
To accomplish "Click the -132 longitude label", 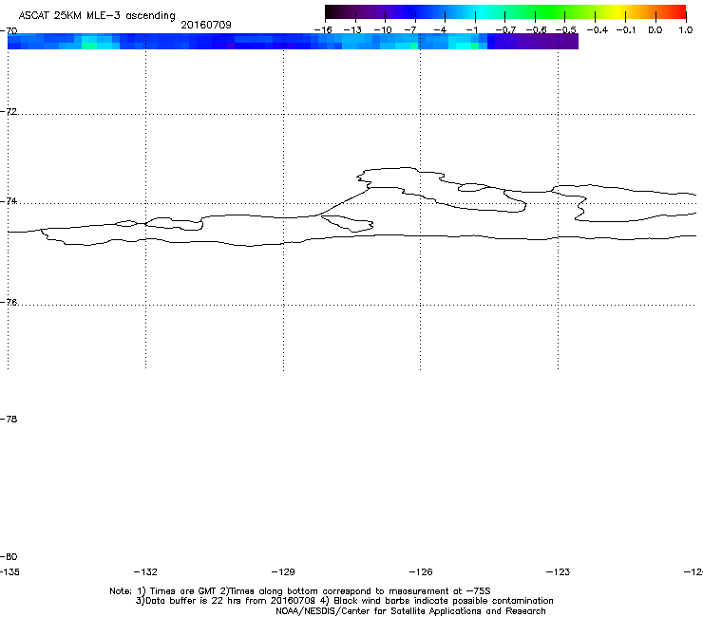I will 145,572.
